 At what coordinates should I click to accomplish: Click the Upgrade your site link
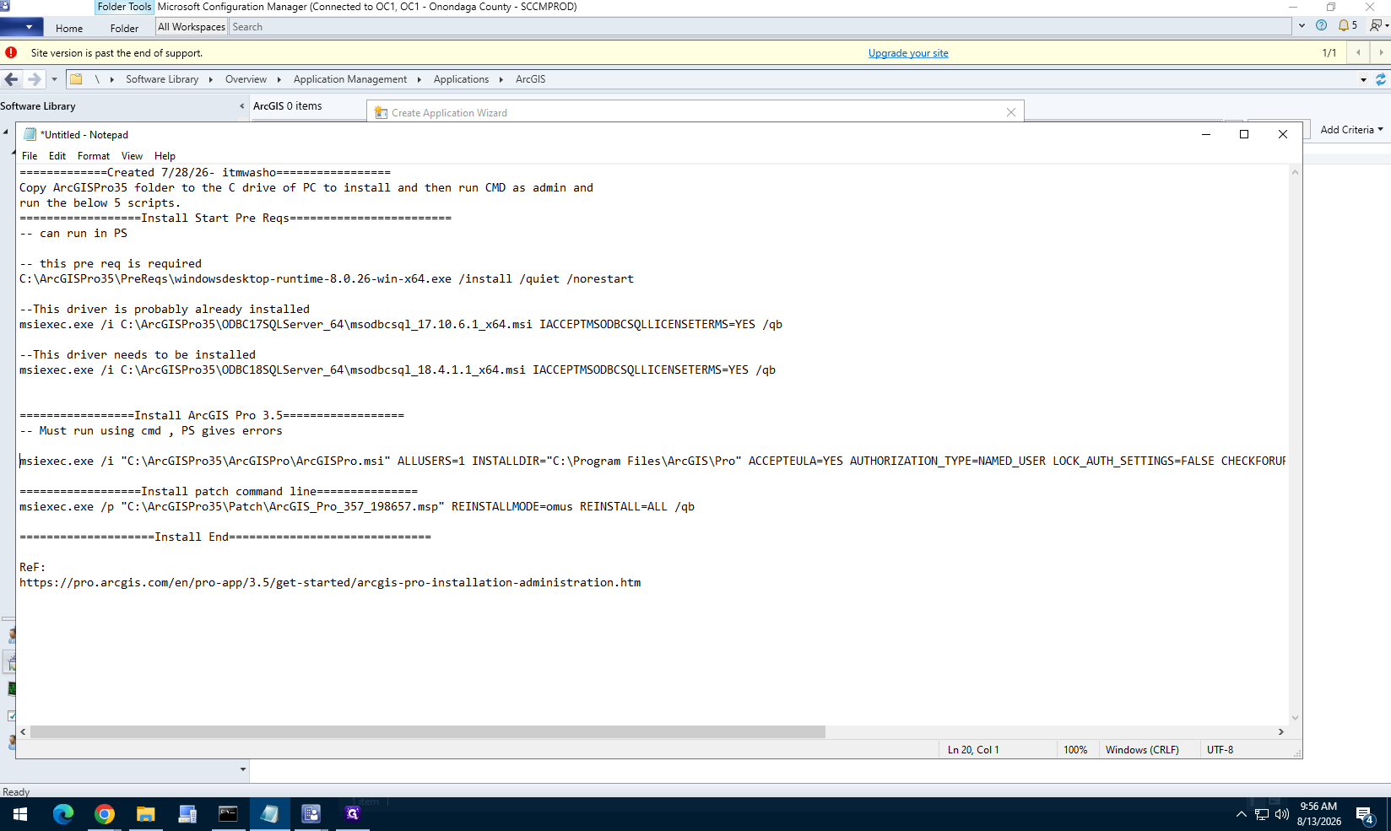908,53
